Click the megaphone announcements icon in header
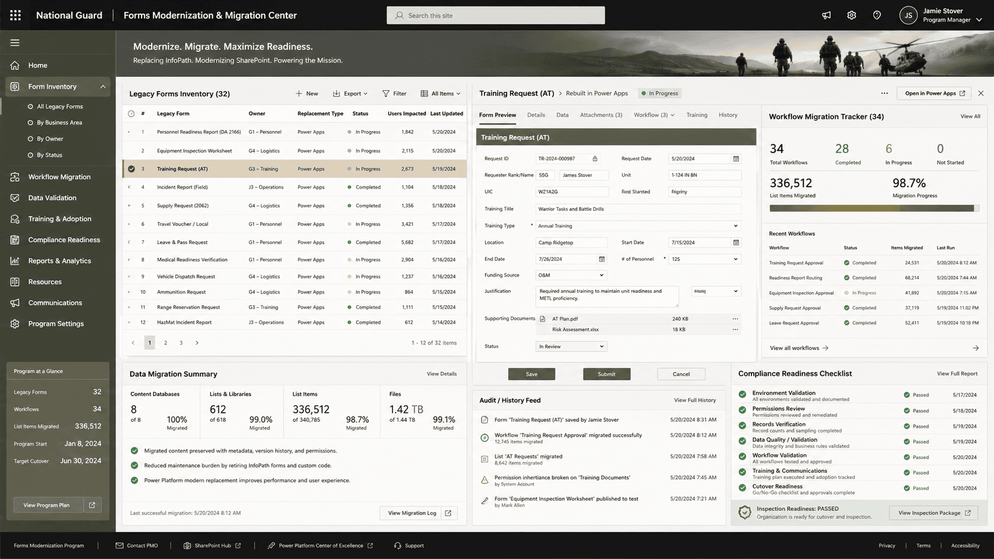The image size is (994, 559). (x=826, y=15)
